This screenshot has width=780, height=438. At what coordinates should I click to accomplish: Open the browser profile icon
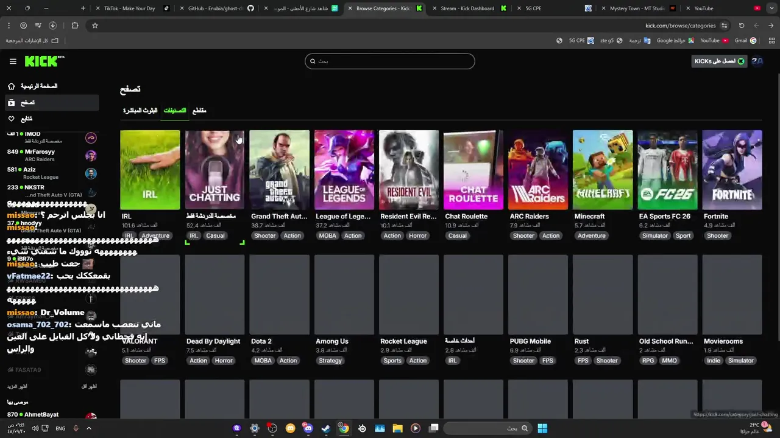[23, 26]
